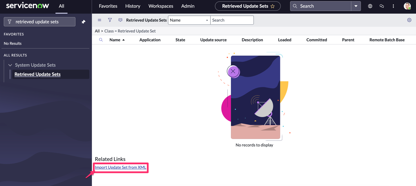Sort by the Name column header

click(115, 40)
